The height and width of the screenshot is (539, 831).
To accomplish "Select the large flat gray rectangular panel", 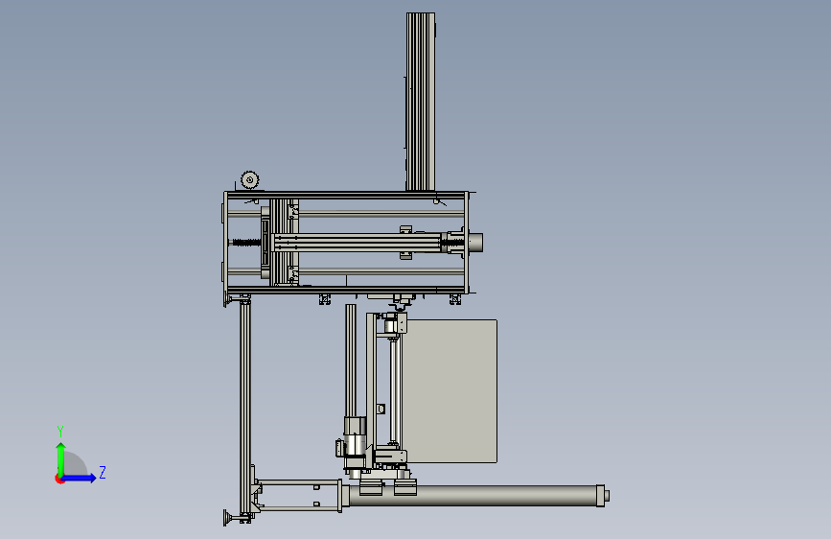I will point(450,391).
